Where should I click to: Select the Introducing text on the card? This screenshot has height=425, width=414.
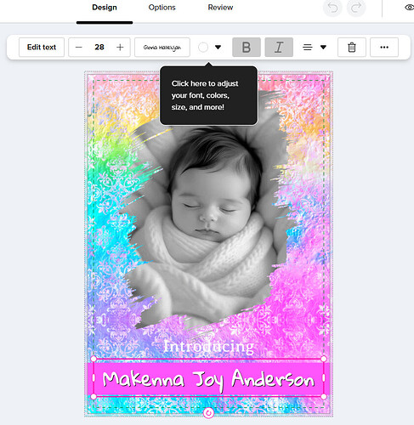tap(208, 347)
